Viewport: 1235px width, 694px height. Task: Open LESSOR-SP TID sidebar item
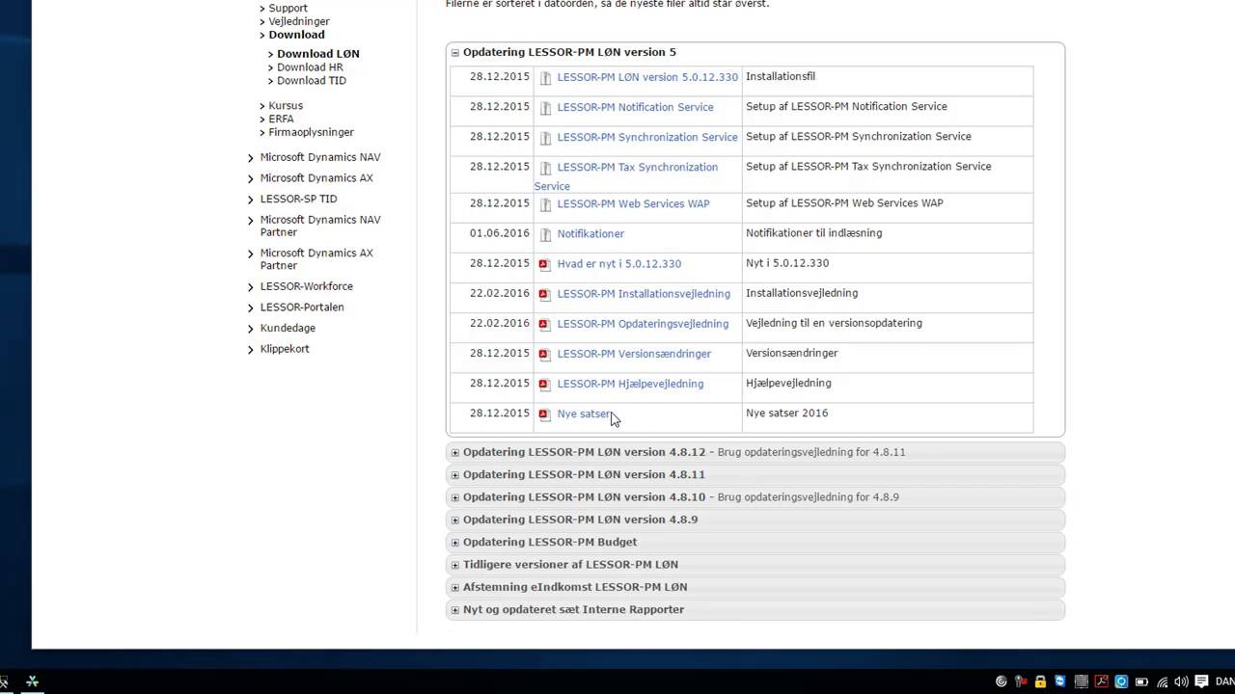(298, 199)
